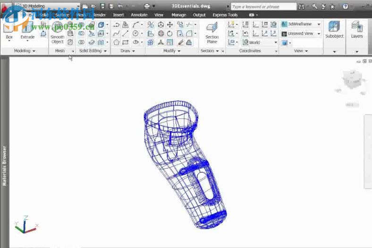The image size is (372, 248).
Task: Click the Undo arrow icon
Action: 120,7
